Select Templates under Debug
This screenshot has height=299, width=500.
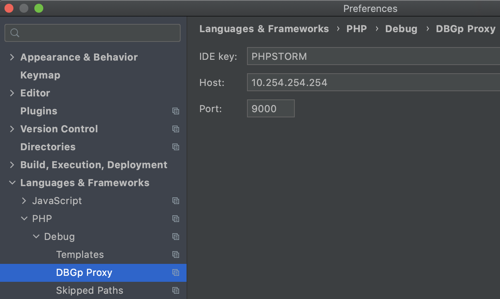pos(80,255)
